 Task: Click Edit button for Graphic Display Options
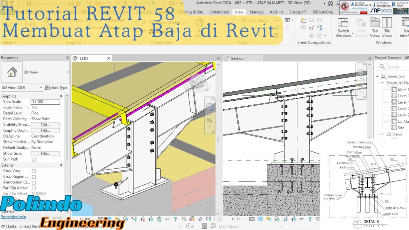pyautogui.click(x=45, y=131)
